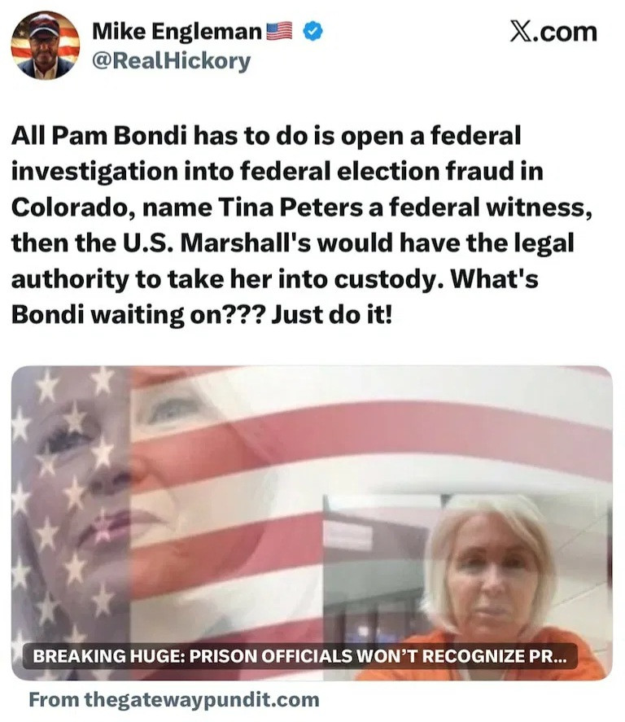Click the X logo in X.com label
Image resolution: width=625 pixels, height=722 pixels.
[520, 33]
